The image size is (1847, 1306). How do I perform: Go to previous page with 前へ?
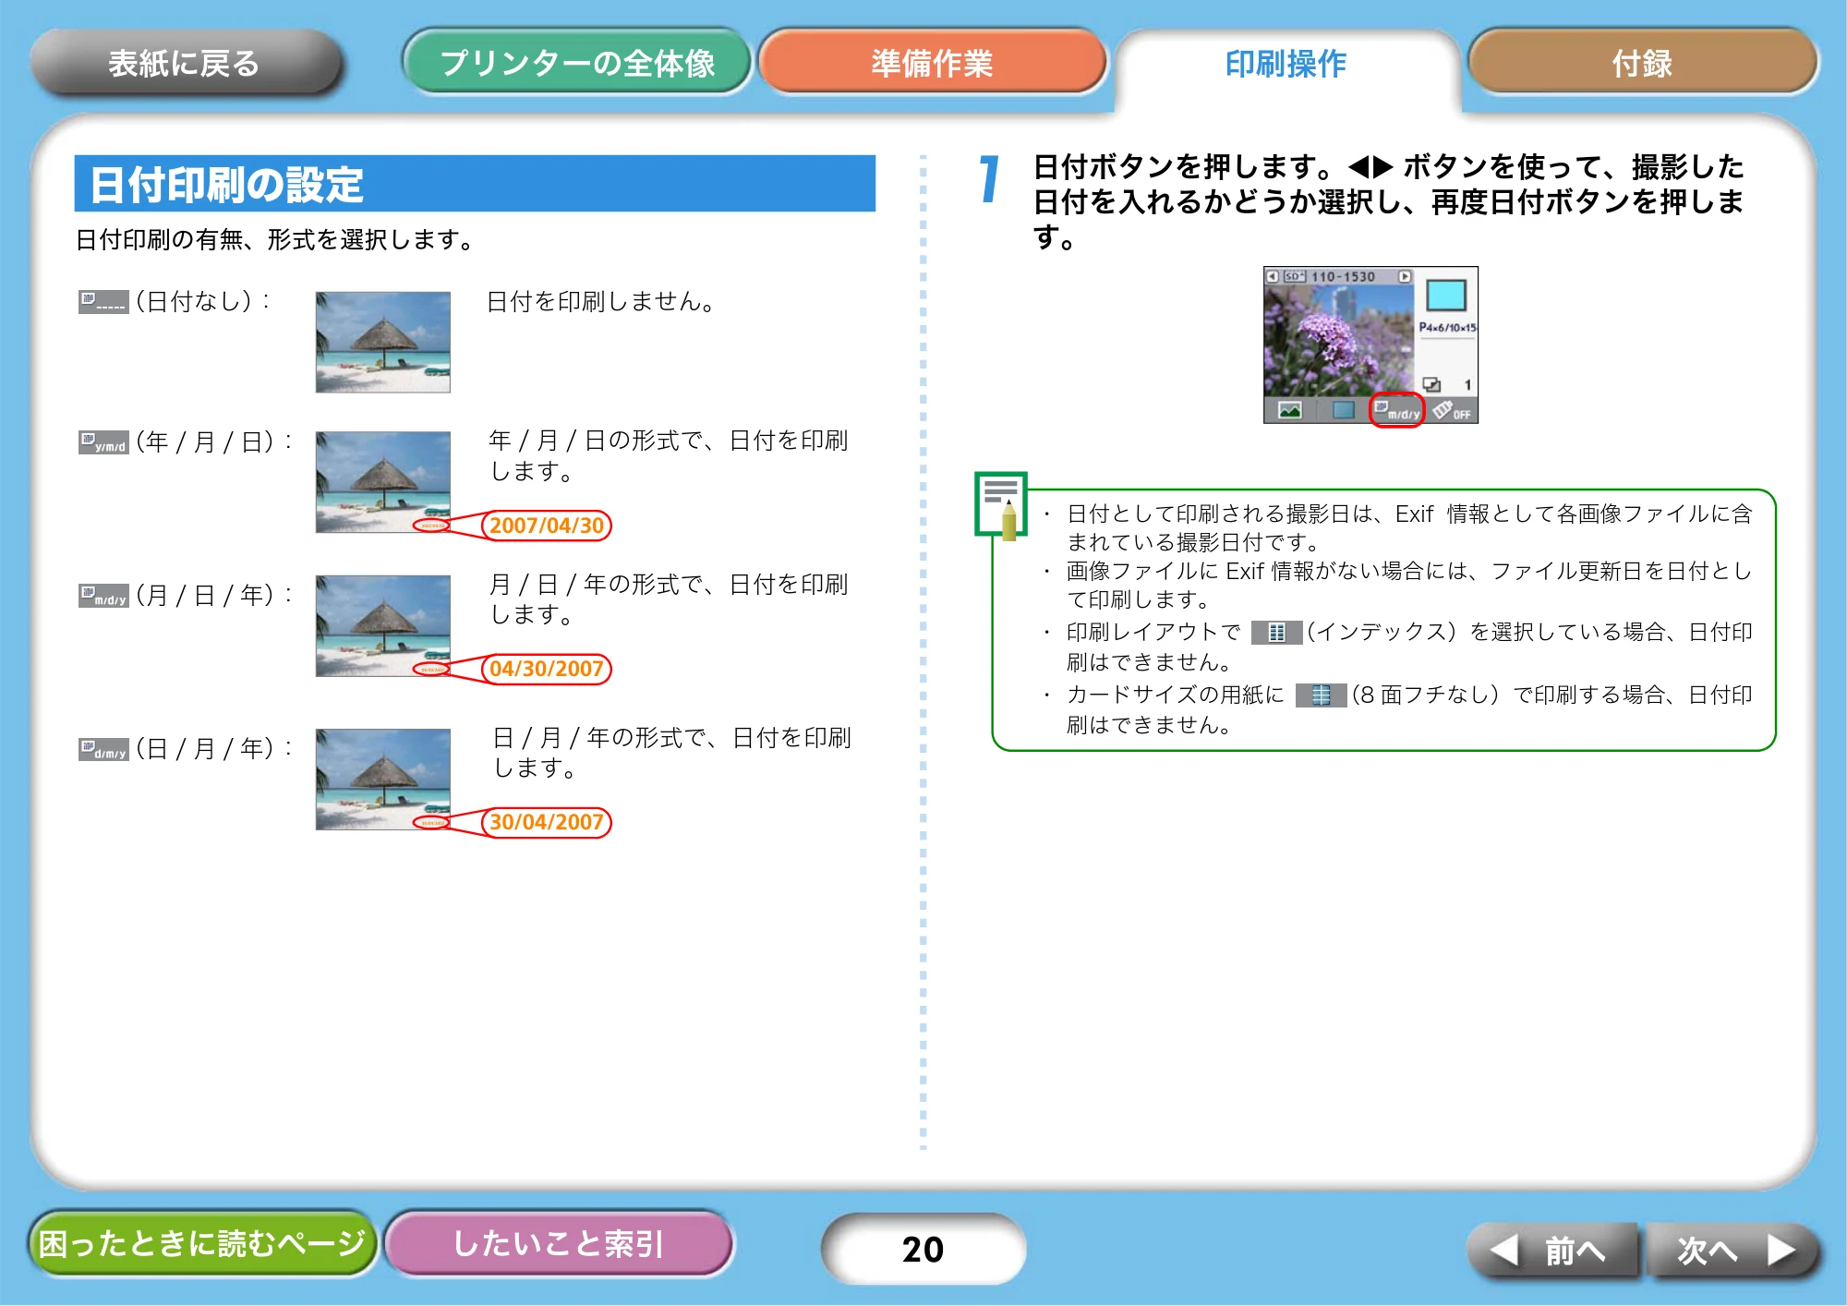(1551, 1251)
